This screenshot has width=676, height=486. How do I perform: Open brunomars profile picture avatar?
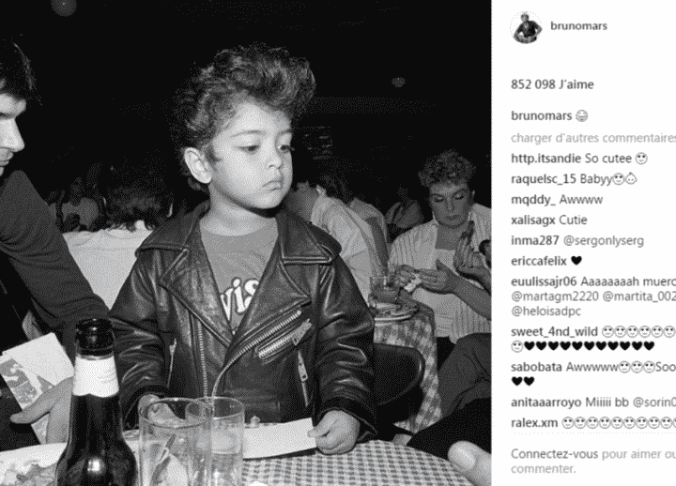(527, 26)
